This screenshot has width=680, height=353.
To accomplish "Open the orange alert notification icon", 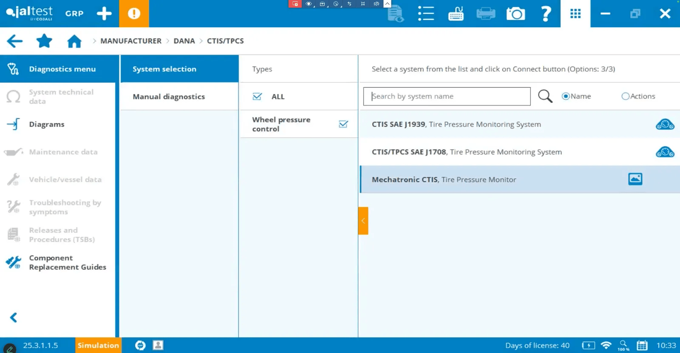I will (x=134, y=14).
